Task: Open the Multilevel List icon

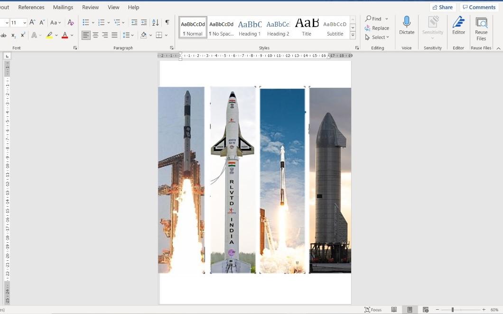Action: 117,22
